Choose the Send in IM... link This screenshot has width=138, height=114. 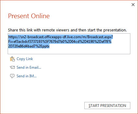coord(26,76)
